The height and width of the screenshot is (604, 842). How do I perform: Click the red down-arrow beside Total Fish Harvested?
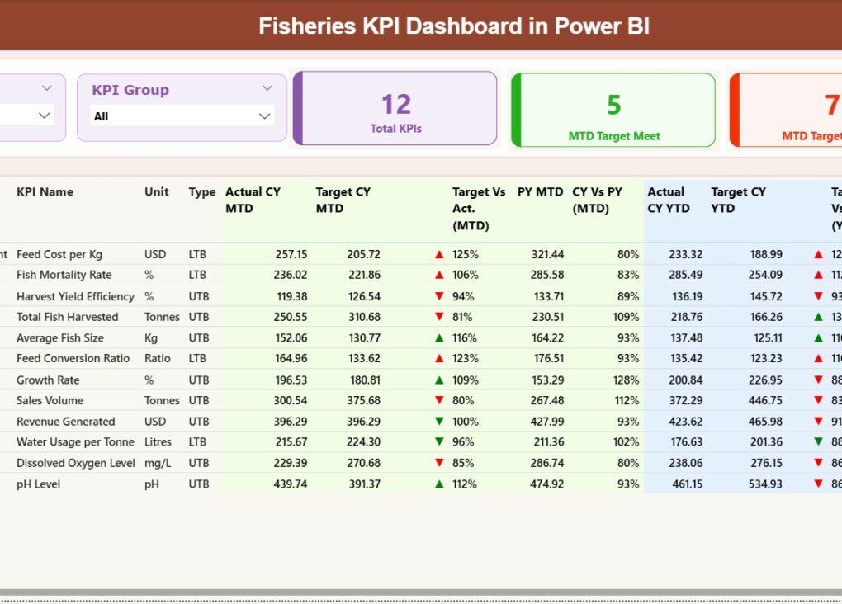tap(438, 317)
